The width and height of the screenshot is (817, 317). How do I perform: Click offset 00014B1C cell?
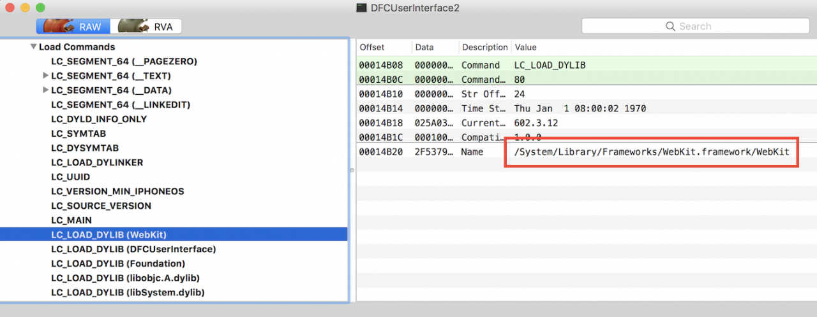(x=380, y=137)
